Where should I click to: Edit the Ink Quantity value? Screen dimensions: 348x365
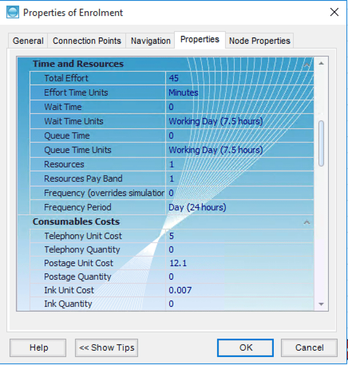point(240,304)
